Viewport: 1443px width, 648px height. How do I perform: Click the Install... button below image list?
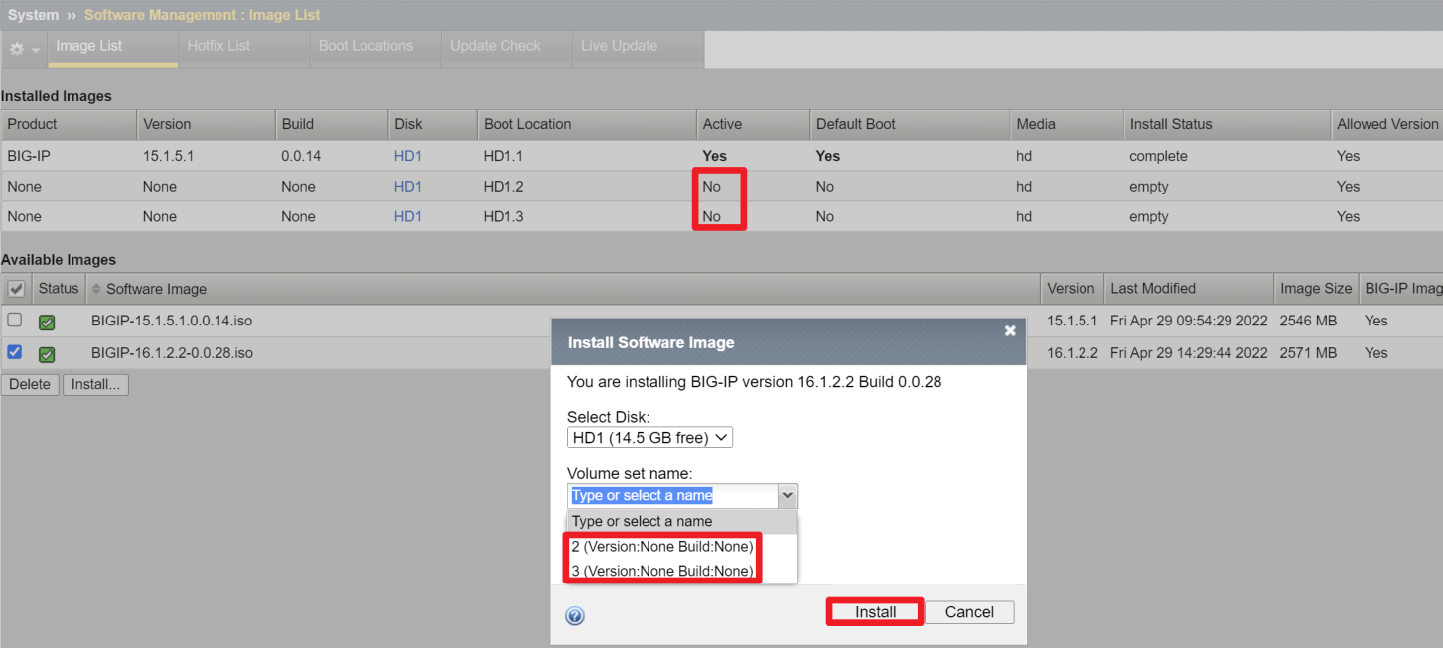click(x=95, y=384)
